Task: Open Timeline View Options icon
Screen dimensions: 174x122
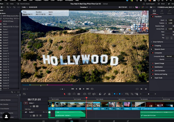Action: [x=24, y=94]
